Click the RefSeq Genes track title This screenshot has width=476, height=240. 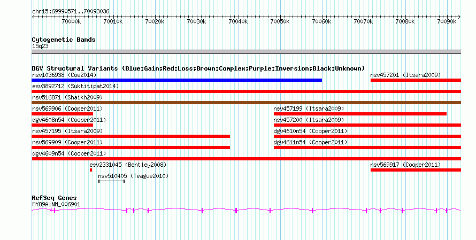click(55, 198)
